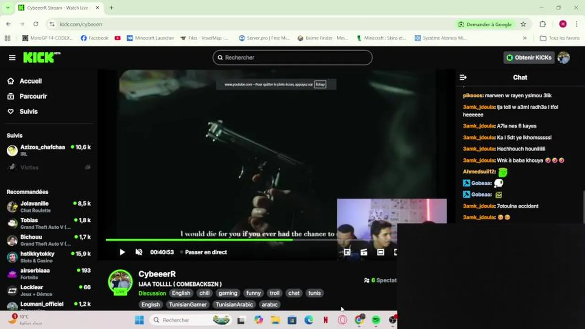Open the Windows Start menu
The image size is (585, 329).
click(140, 320)
